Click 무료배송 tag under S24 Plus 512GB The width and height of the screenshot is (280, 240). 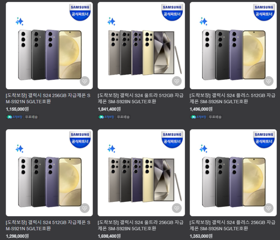click(215, 117)
